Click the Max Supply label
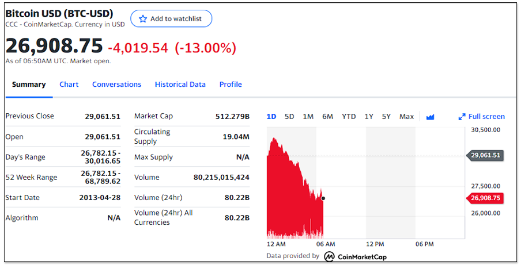 [x=153, y=158]
